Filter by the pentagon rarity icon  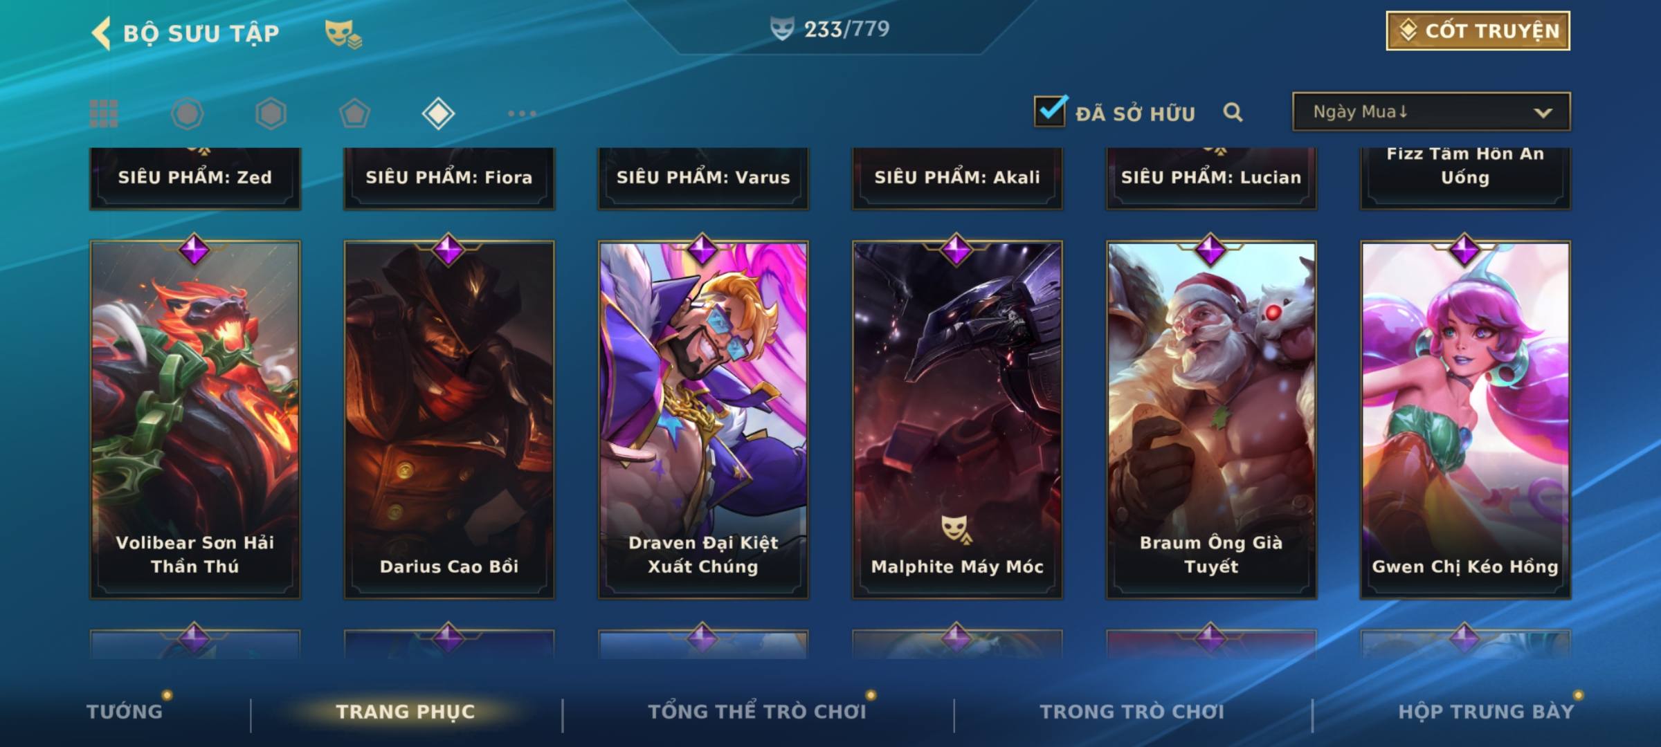coord(354,113)
